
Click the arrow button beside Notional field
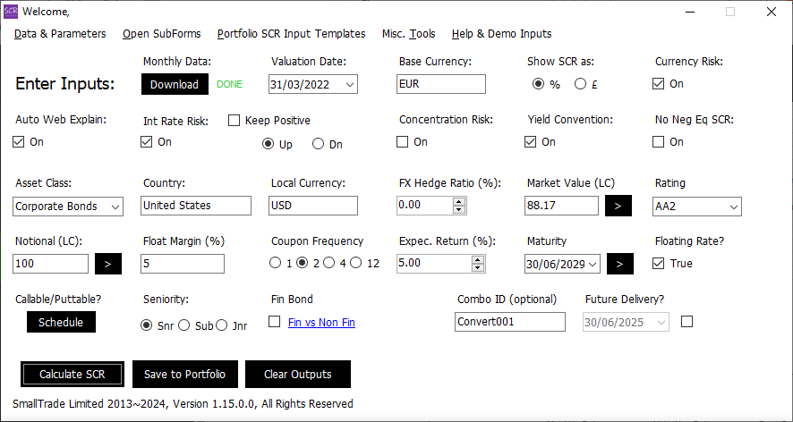tap(108, 264)
